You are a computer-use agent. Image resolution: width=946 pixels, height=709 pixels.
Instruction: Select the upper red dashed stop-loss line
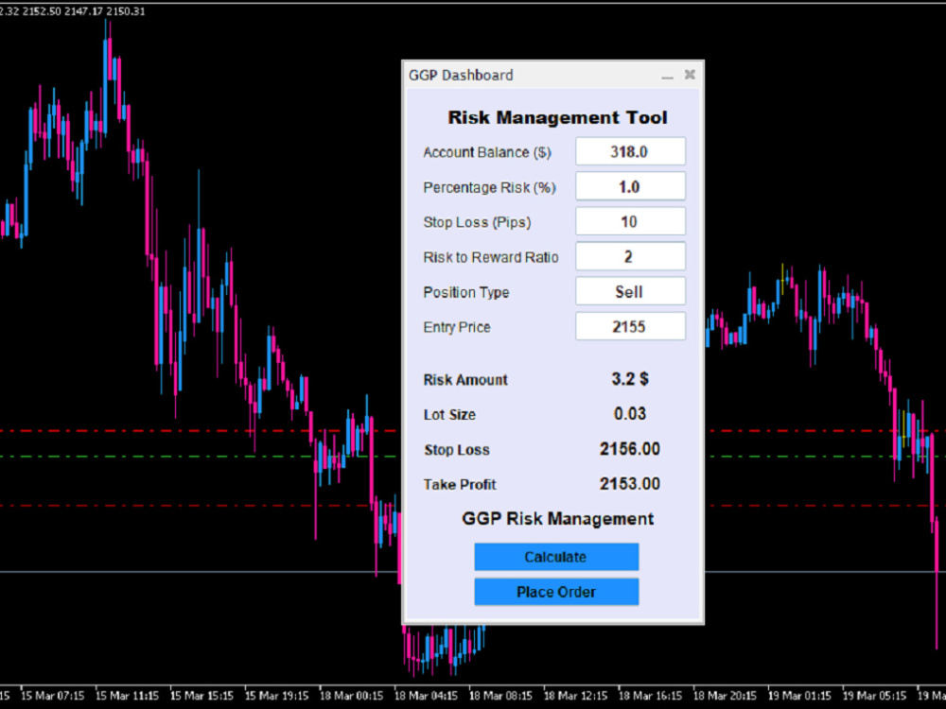pos(199,431)
